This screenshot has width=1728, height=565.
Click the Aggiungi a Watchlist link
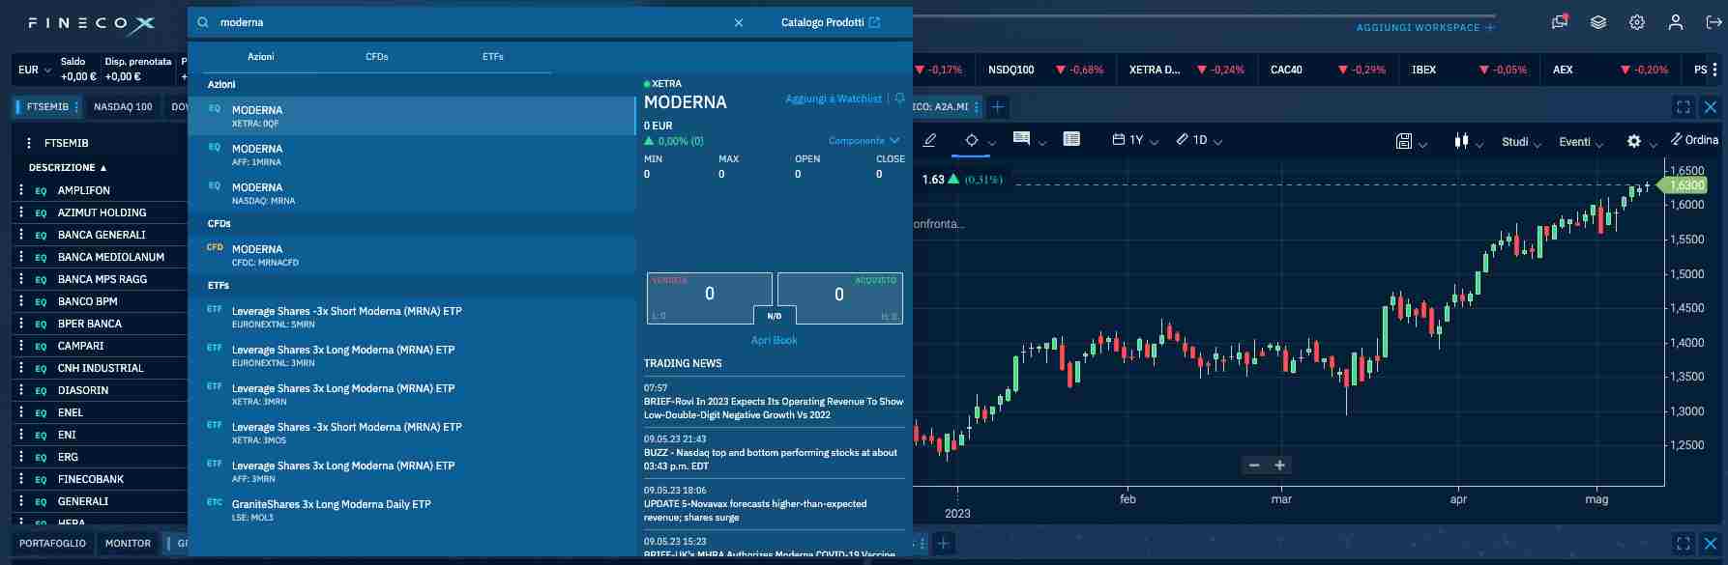(833, 99)
